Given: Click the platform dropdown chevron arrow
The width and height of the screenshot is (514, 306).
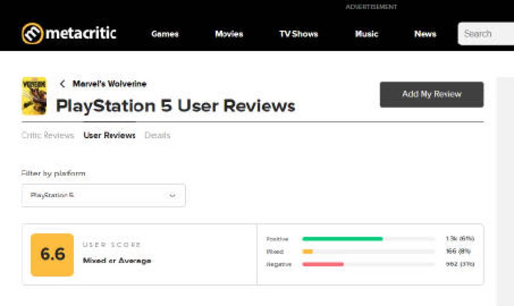Looking at the screenshot, I should click(172, 195).
